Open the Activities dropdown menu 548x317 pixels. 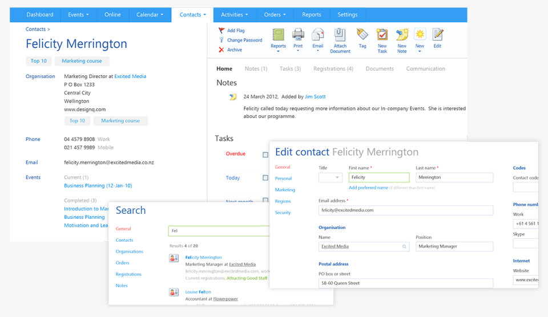[x=235, y=15]
